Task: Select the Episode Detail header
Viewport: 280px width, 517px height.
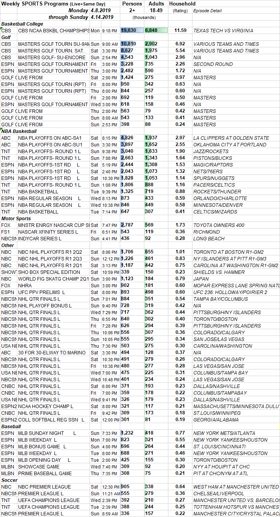Action: tap(207, 11)
